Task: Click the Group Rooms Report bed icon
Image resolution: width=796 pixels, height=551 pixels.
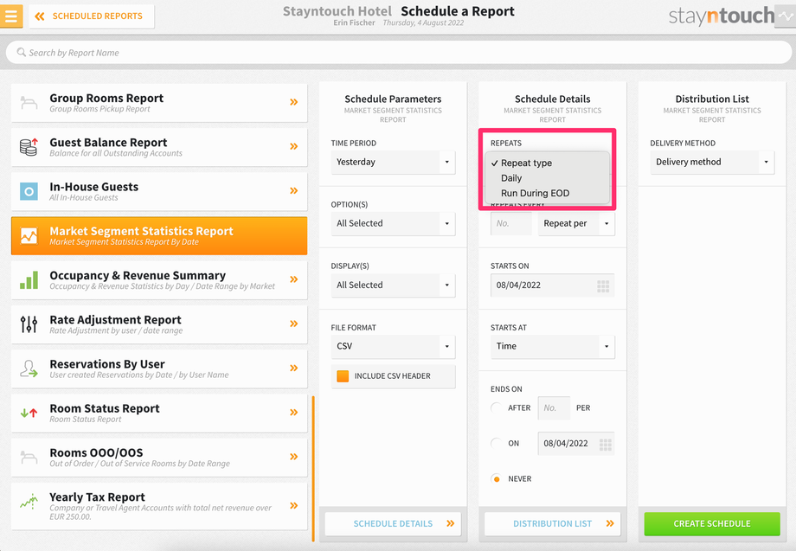Action: [29, 103]
